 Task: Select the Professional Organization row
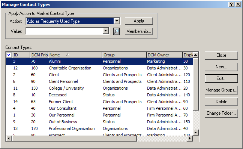tap(99, 128)
